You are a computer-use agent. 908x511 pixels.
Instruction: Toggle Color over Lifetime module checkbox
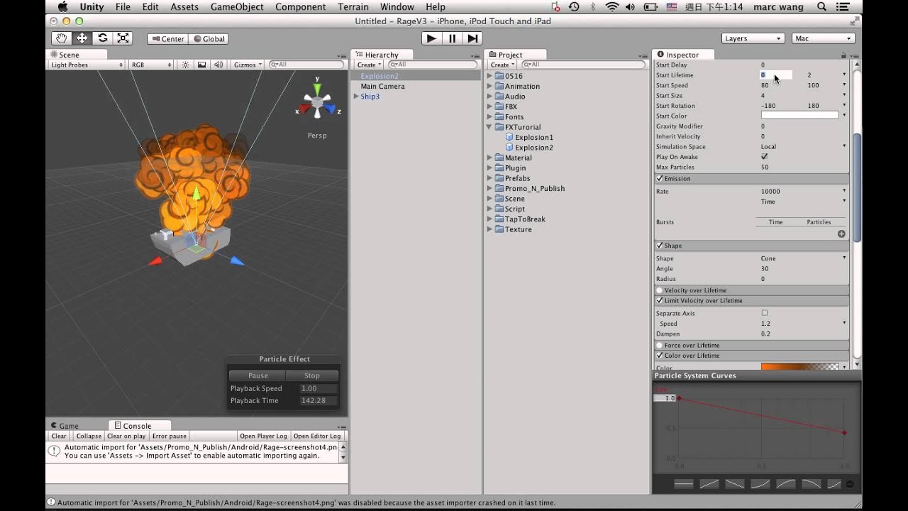(660, 356)
